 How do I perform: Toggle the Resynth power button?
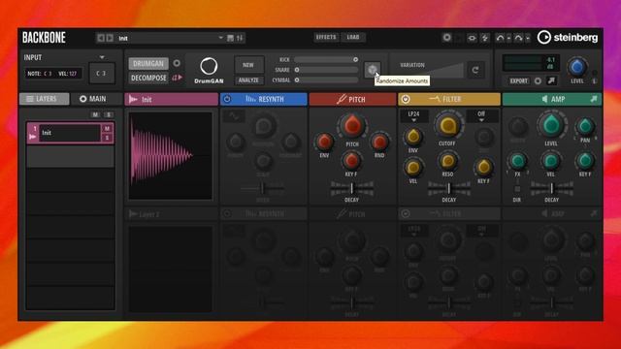pos(227,99)
